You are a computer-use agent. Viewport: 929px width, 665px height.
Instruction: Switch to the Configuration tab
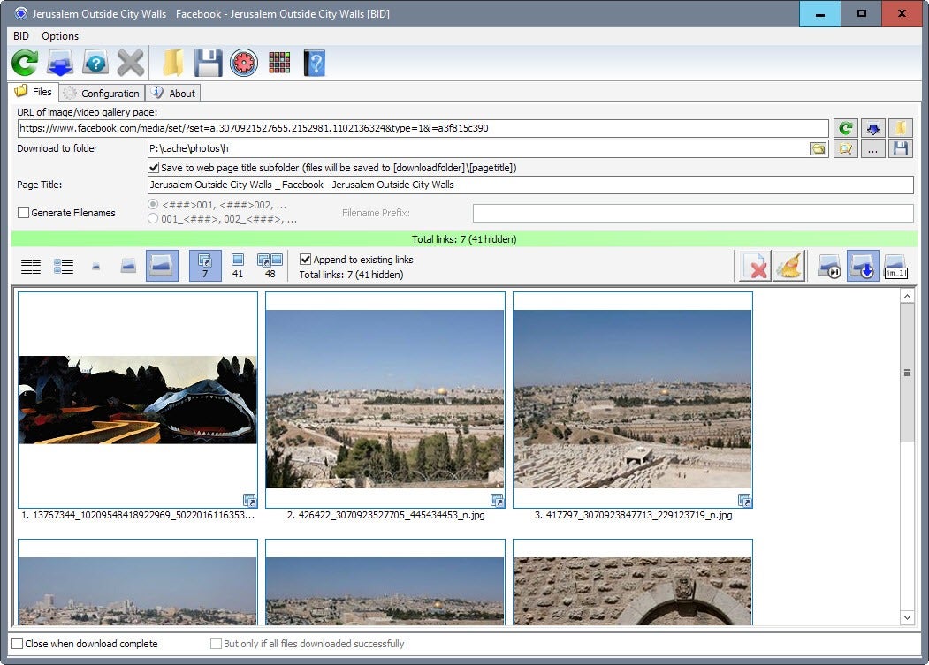tap(102, 93)
